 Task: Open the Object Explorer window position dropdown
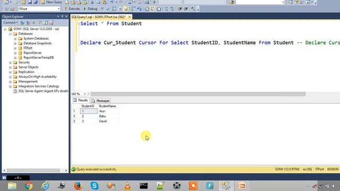58,16
